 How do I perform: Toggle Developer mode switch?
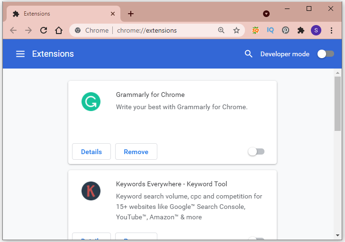click(x=326, y=54)
